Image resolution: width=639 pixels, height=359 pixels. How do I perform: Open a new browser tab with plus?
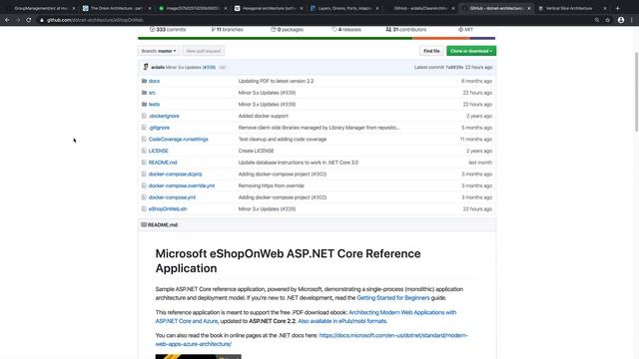(x=617, y=8)
